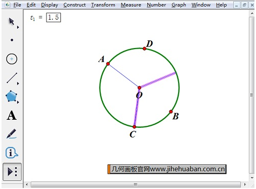Click the vertical scrollbar up arrow
The image size is (256, 189).
coord(252,13)
